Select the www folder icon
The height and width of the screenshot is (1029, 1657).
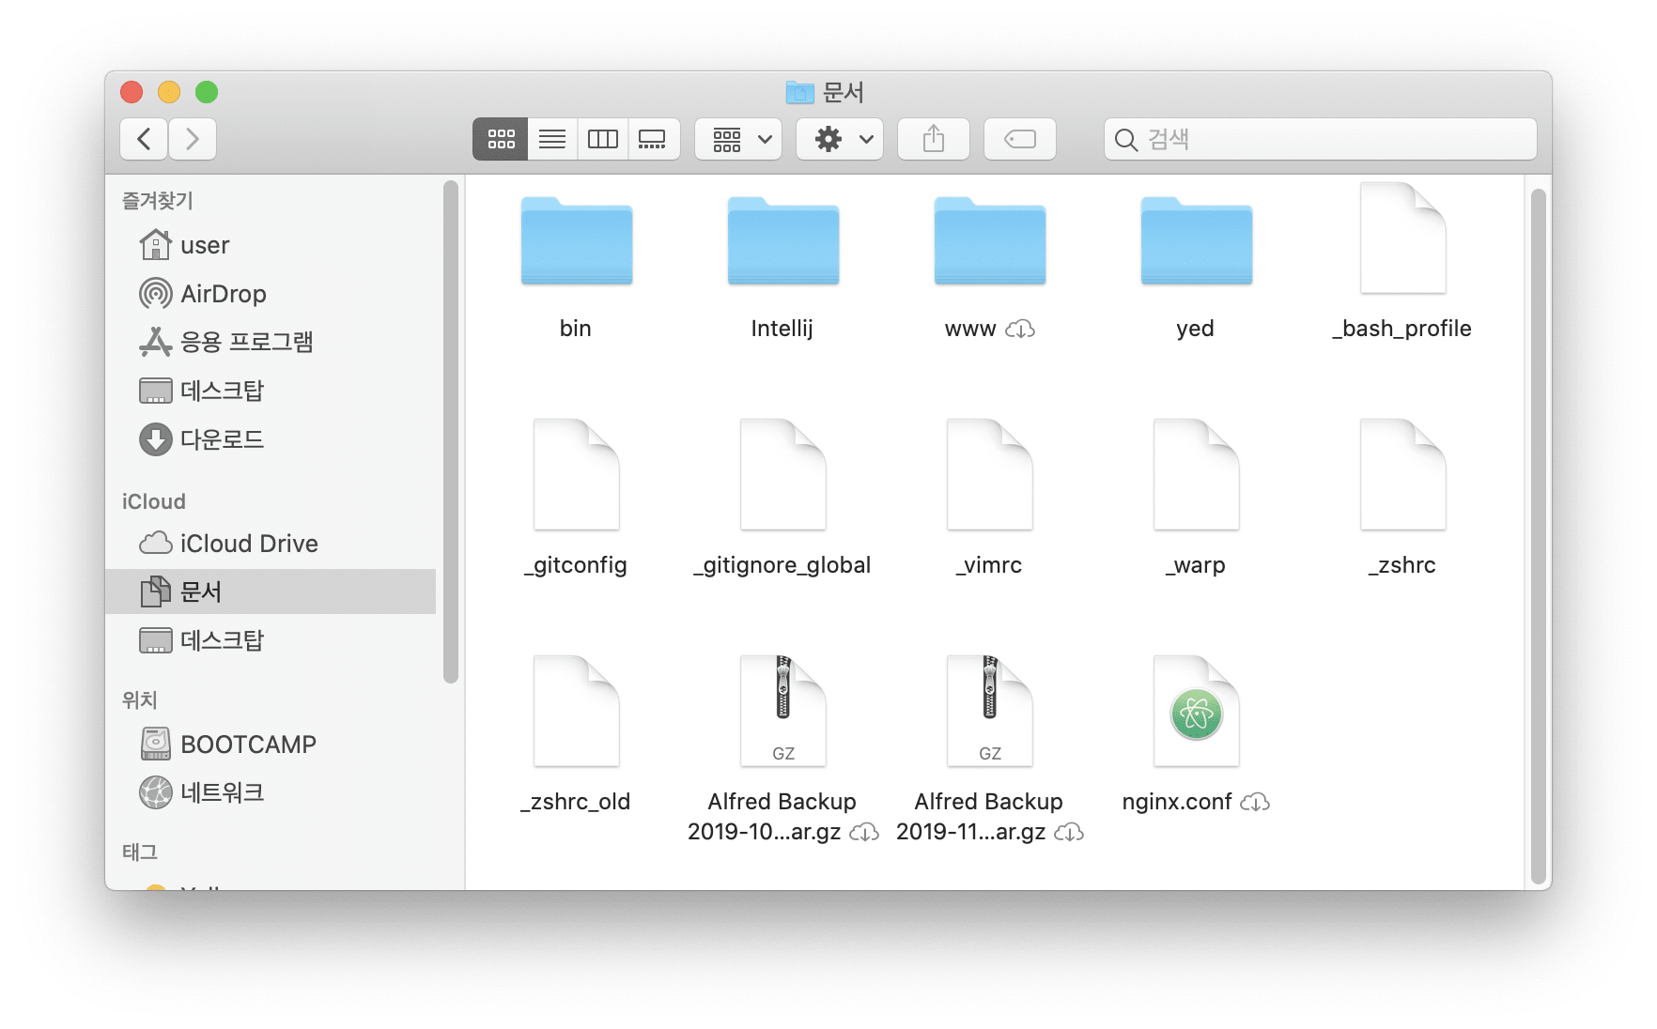click(990, 240)
